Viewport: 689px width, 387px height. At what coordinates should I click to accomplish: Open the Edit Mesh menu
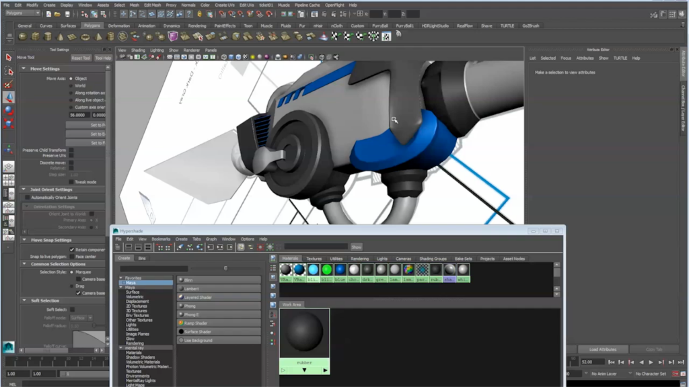coord(153,5)
